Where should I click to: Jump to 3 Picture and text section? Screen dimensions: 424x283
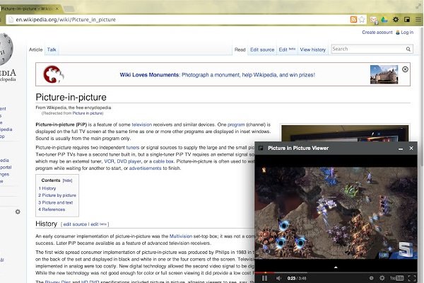pos(55,202)
